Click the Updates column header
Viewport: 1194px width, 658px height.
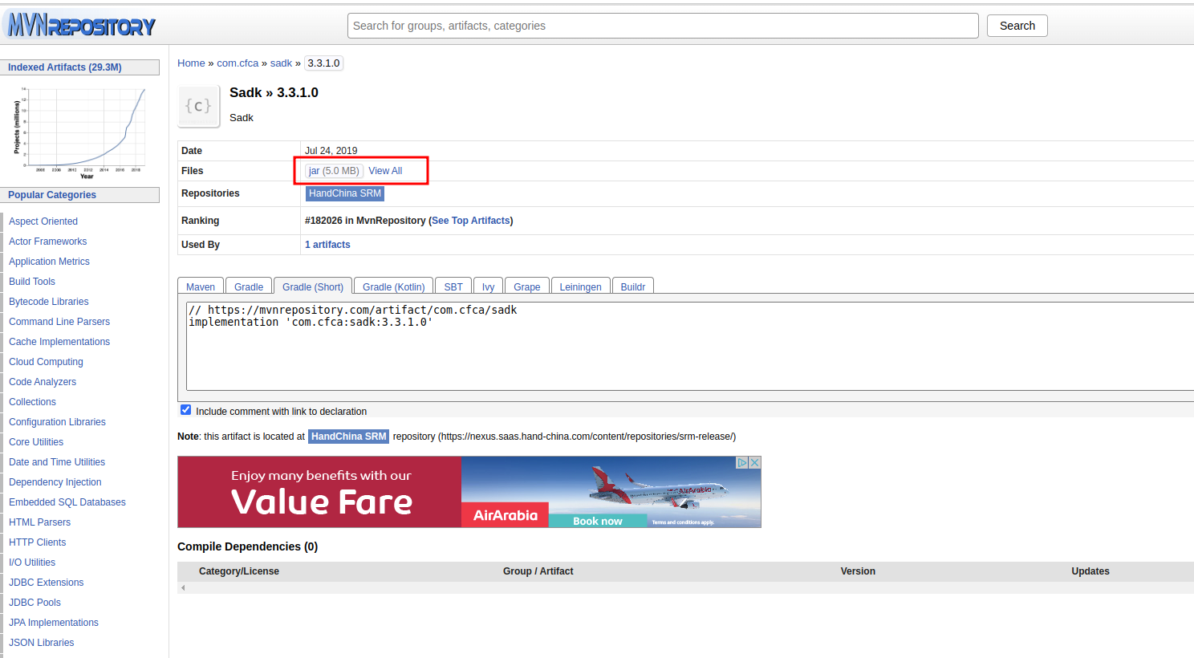coord(1090,571)
